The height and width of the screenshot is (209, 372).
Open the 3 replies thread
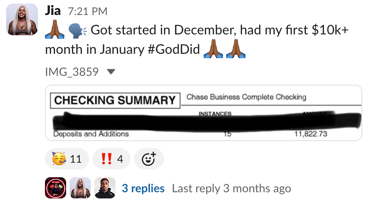pyautogui.click(x=143, y=189)
